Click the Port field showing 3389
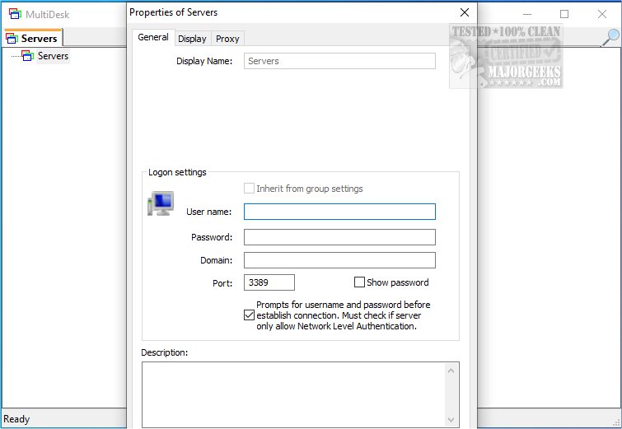 click(269, 282)
